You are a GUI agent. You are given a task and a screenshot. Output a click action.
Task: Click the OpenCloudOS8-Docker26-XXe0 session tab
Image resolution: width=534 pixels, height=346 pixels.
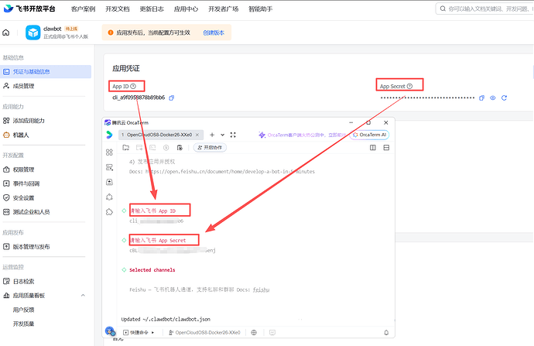pyautogui.click(x=161, y=135)
